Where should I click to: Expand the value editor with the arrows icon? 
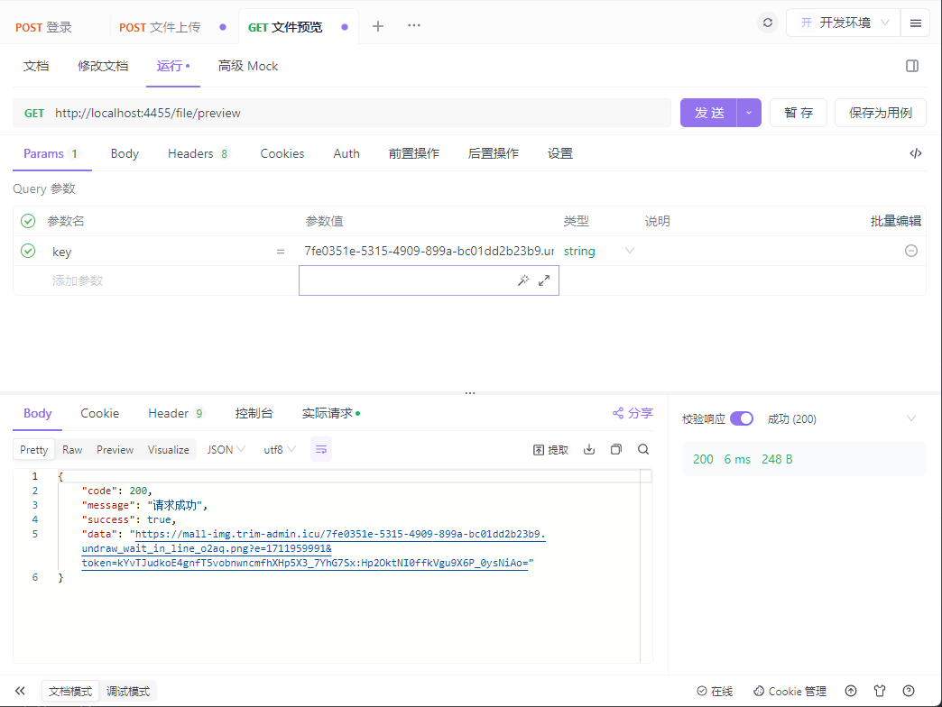pyautogui.click(x=544, y=280)
